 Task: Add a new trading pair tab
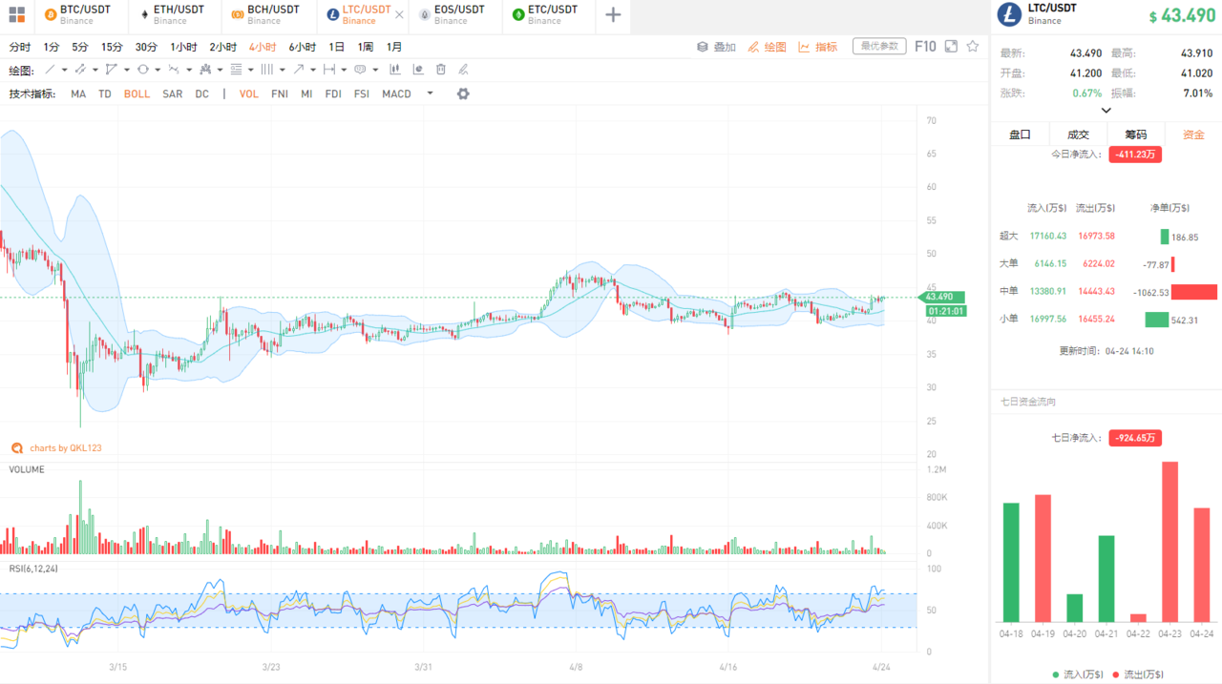click(613, 15)
